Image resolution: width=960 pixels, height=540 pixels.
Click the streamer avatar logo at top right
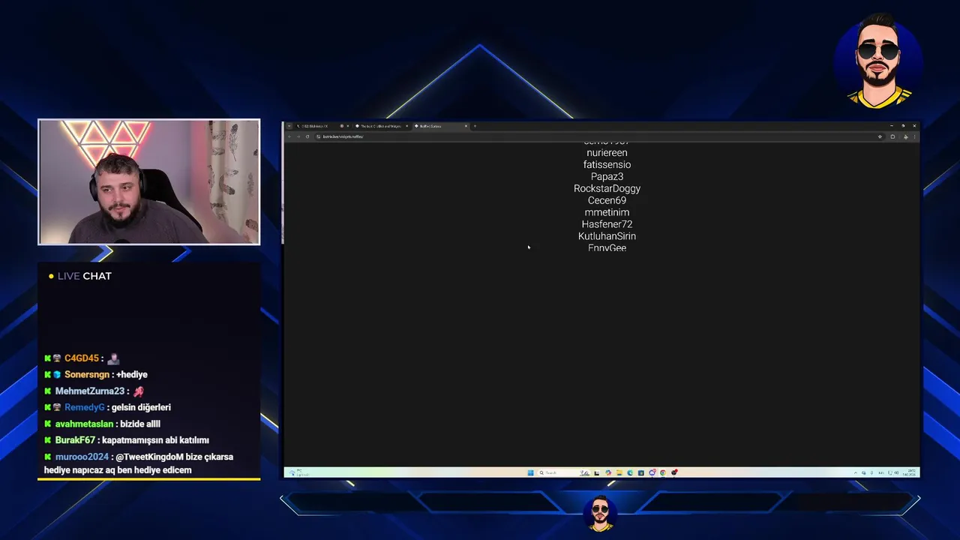point(878,61)
